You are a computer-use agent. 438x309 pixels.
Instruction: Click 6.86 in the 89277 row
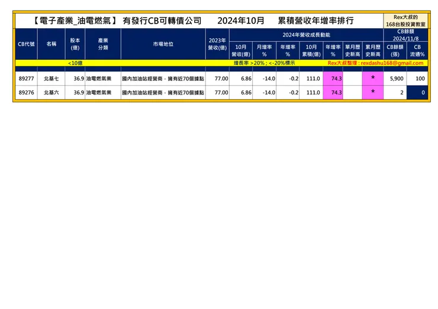[x=246, y=79]
